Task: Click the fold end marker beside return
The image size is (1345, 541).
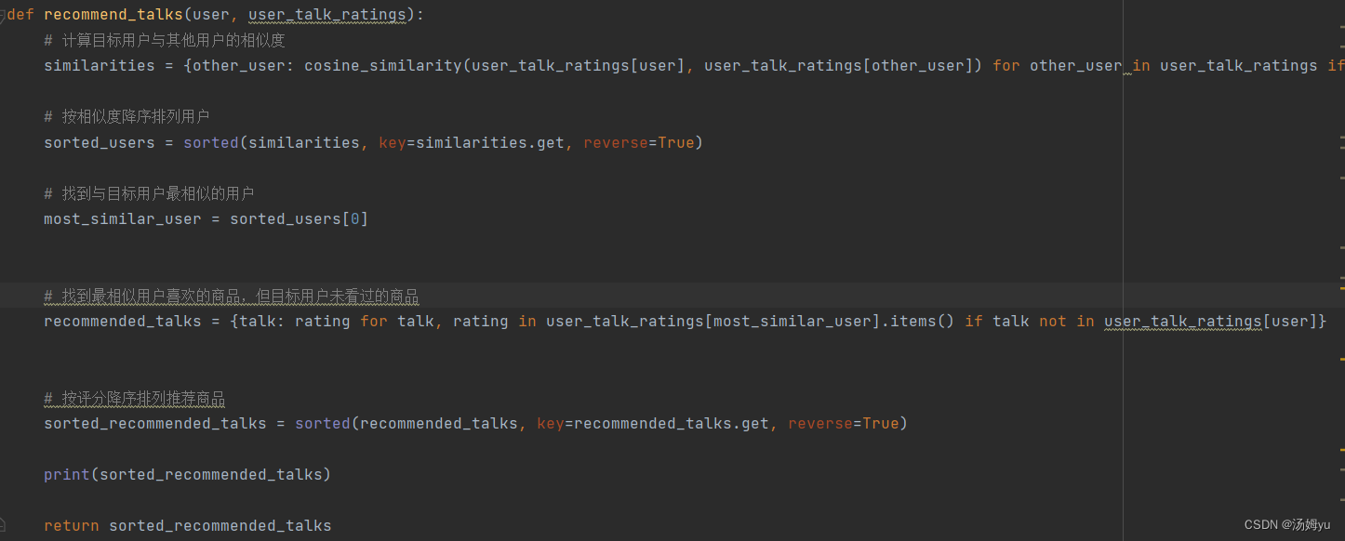Action: [x=3, y=524]
